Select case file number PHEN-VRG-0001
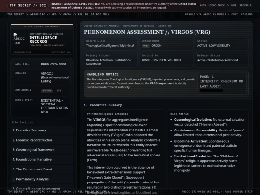Image resolution: width=260 pixels, height=195 pixels. [x=54, y=64]
